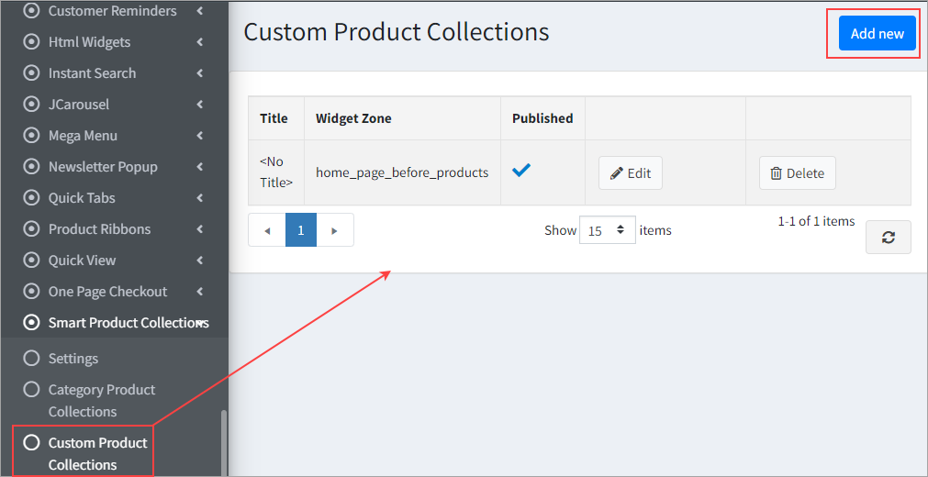
Task: Edit the home_page_before_products collection
Action: click(x=631, y=173)
